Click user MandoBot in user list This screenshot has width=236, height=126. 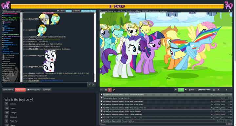[x=7, y=39]
